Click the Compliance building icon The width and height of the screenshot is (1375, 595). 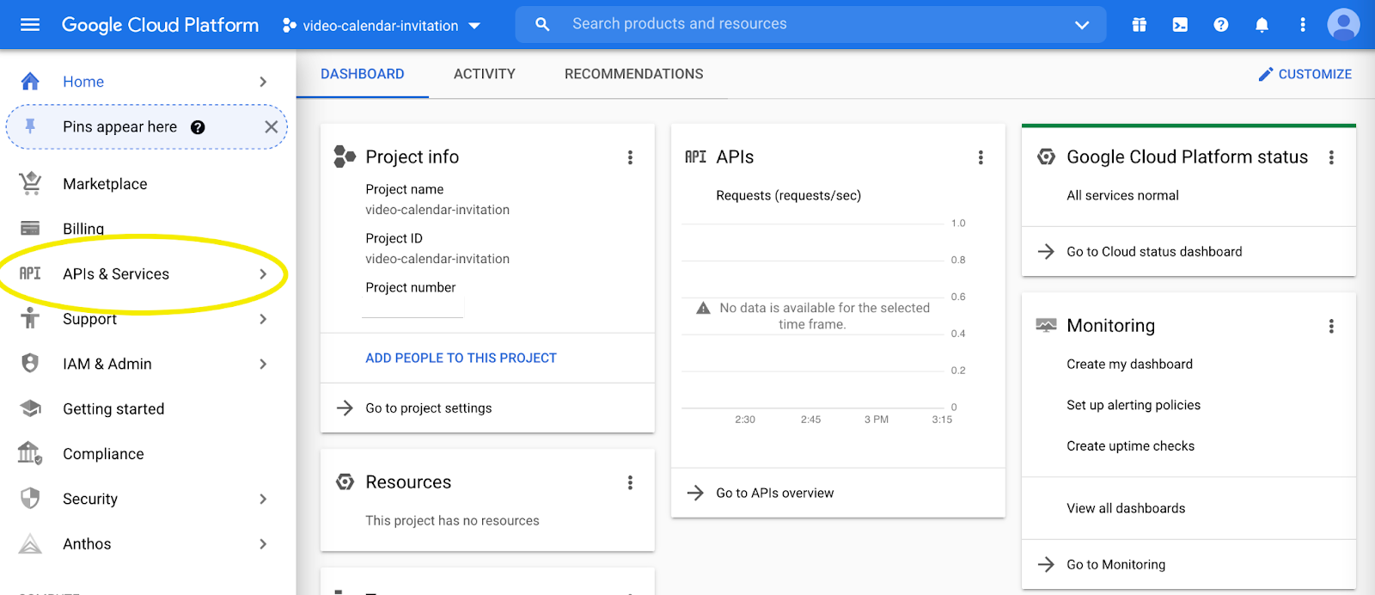(x=30, y=452)
